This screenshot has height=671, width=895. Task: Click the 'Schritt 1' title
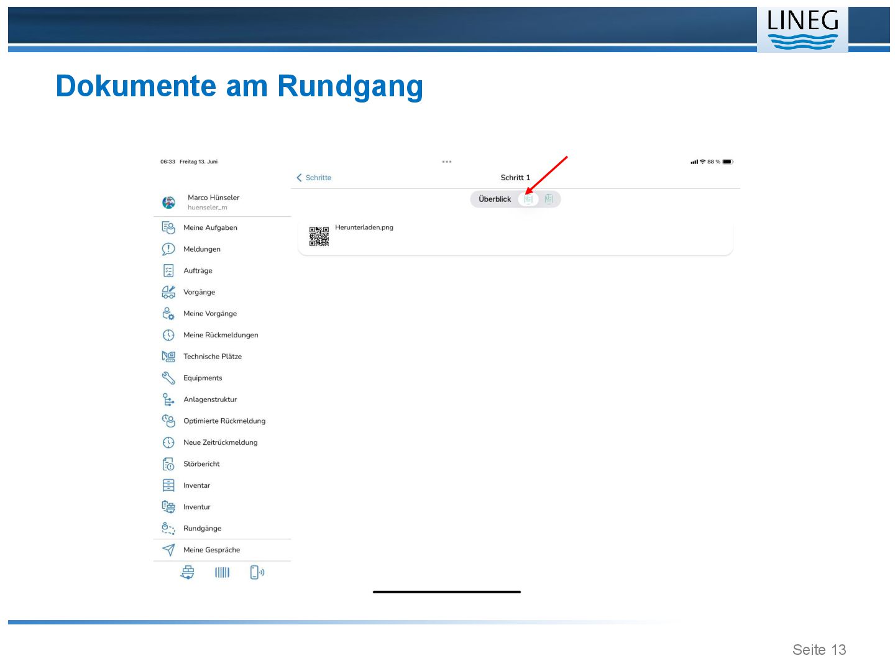[515, 178]
